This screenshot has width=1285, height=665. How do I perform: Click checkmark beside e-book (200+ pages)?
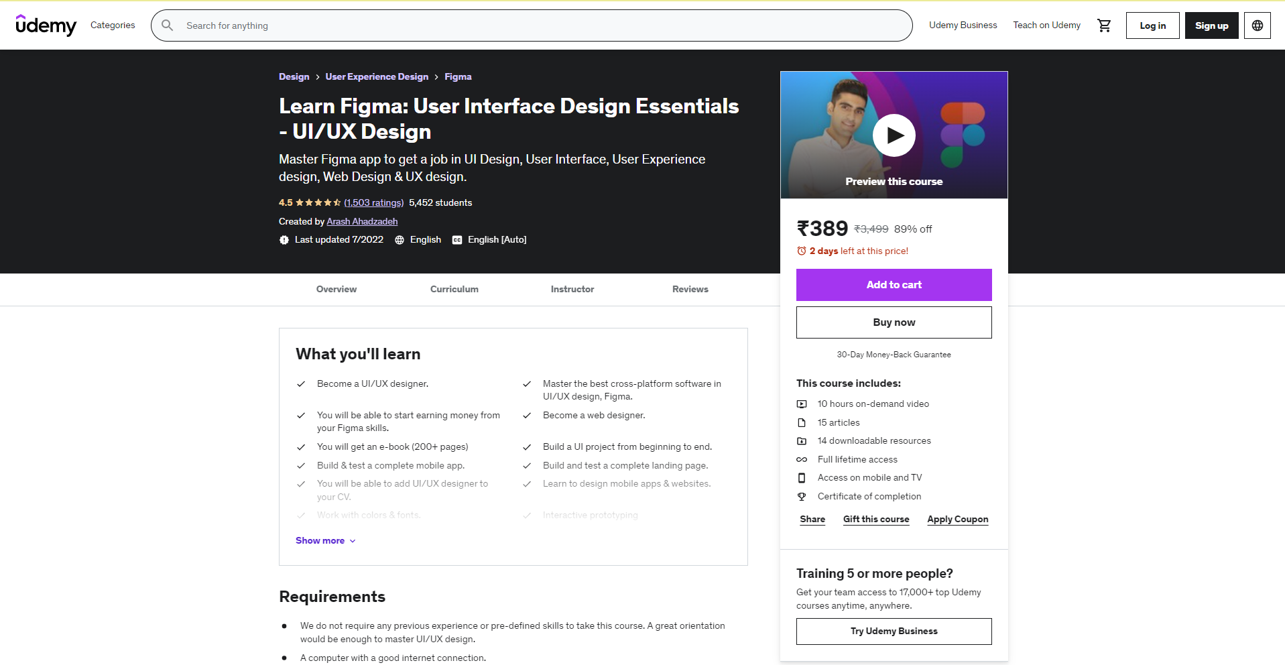tap(301, 447)
